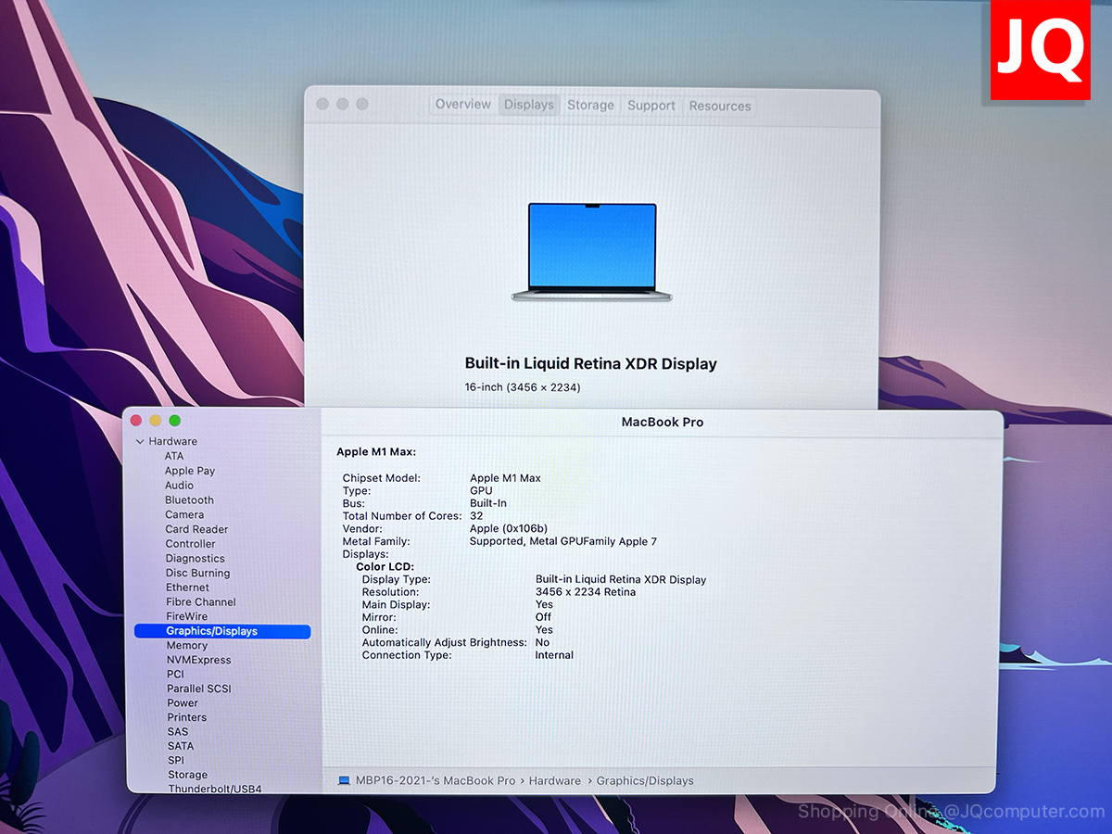Select Ethernet in the sidebar
This screenshot has height=834, width=1112.
(x=187, y=588)
